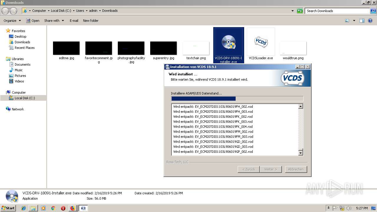Click E-mail in the toolbar

[74, 21]
